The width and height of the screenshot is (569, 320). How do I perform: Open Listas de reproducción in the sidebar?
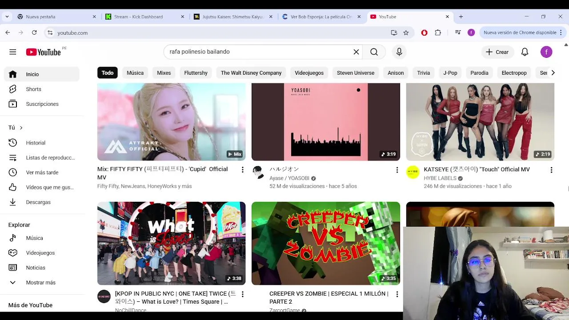tap(42, 157)
